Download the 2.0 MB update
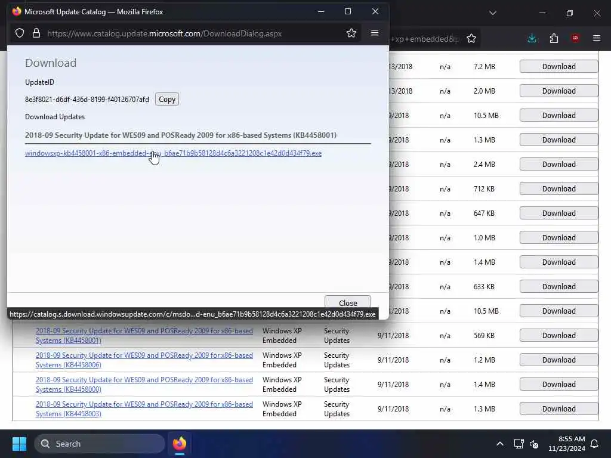 pos(558,91)
